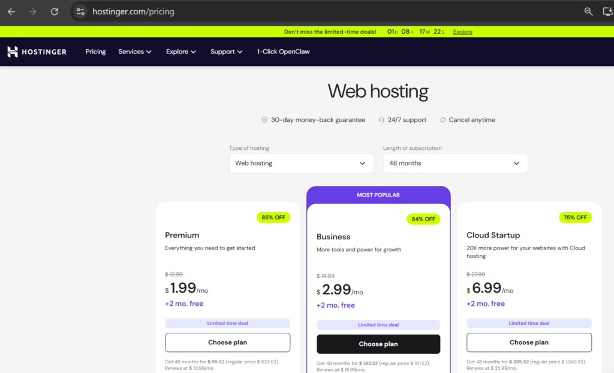
Task: Open 1-Click OpenClaw nav item
Action: (x=283, y=52)
